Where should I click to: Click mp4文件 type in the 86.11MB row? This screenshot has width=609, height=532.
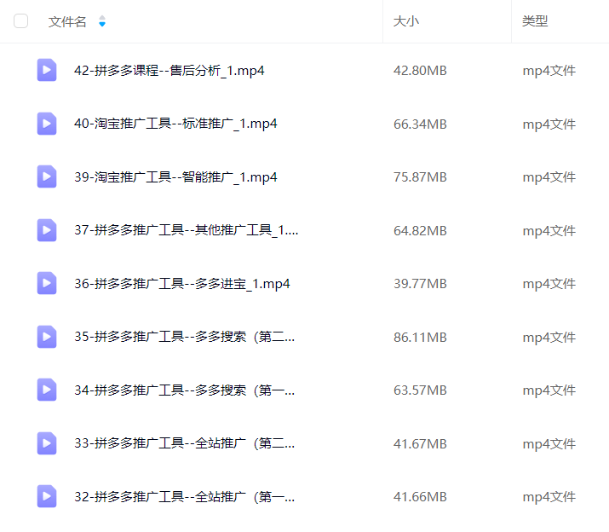549,338
